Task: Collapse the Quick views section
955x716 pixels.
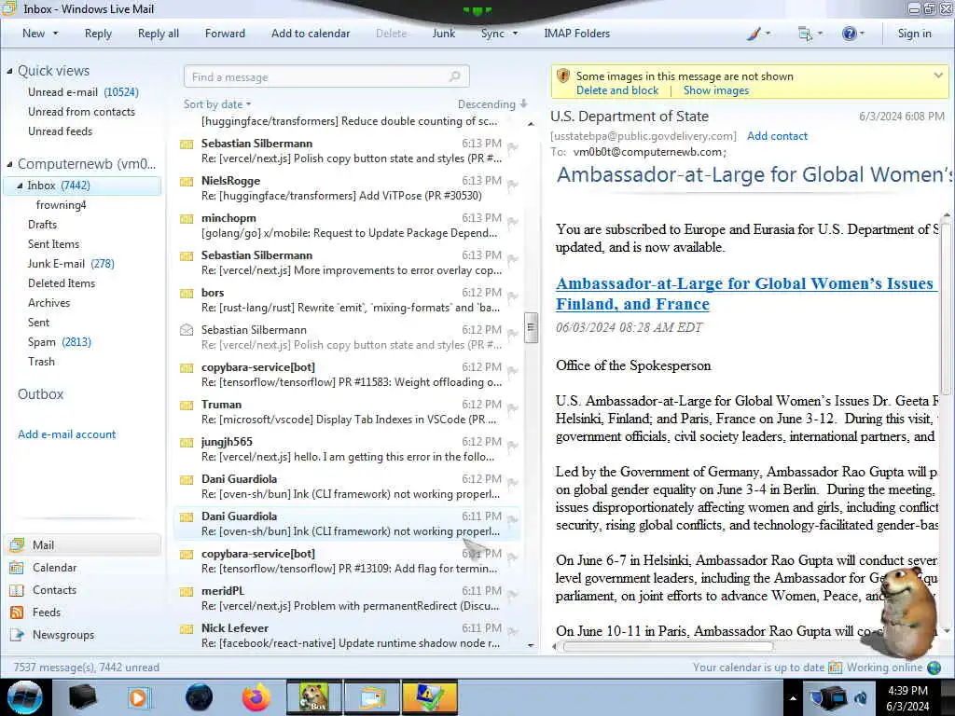Action: (x=9, y=71)
